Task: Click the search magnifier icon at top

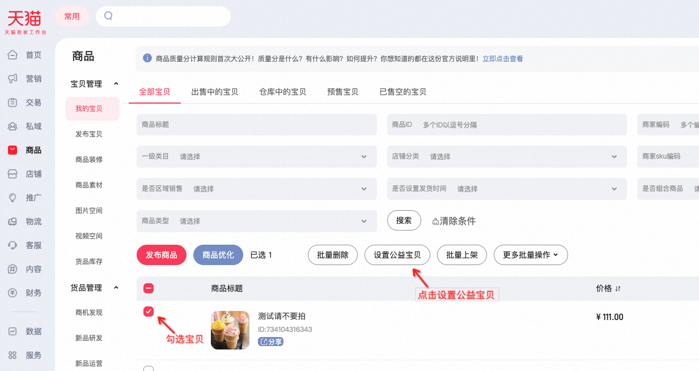Action: click(x=108, y=16)
